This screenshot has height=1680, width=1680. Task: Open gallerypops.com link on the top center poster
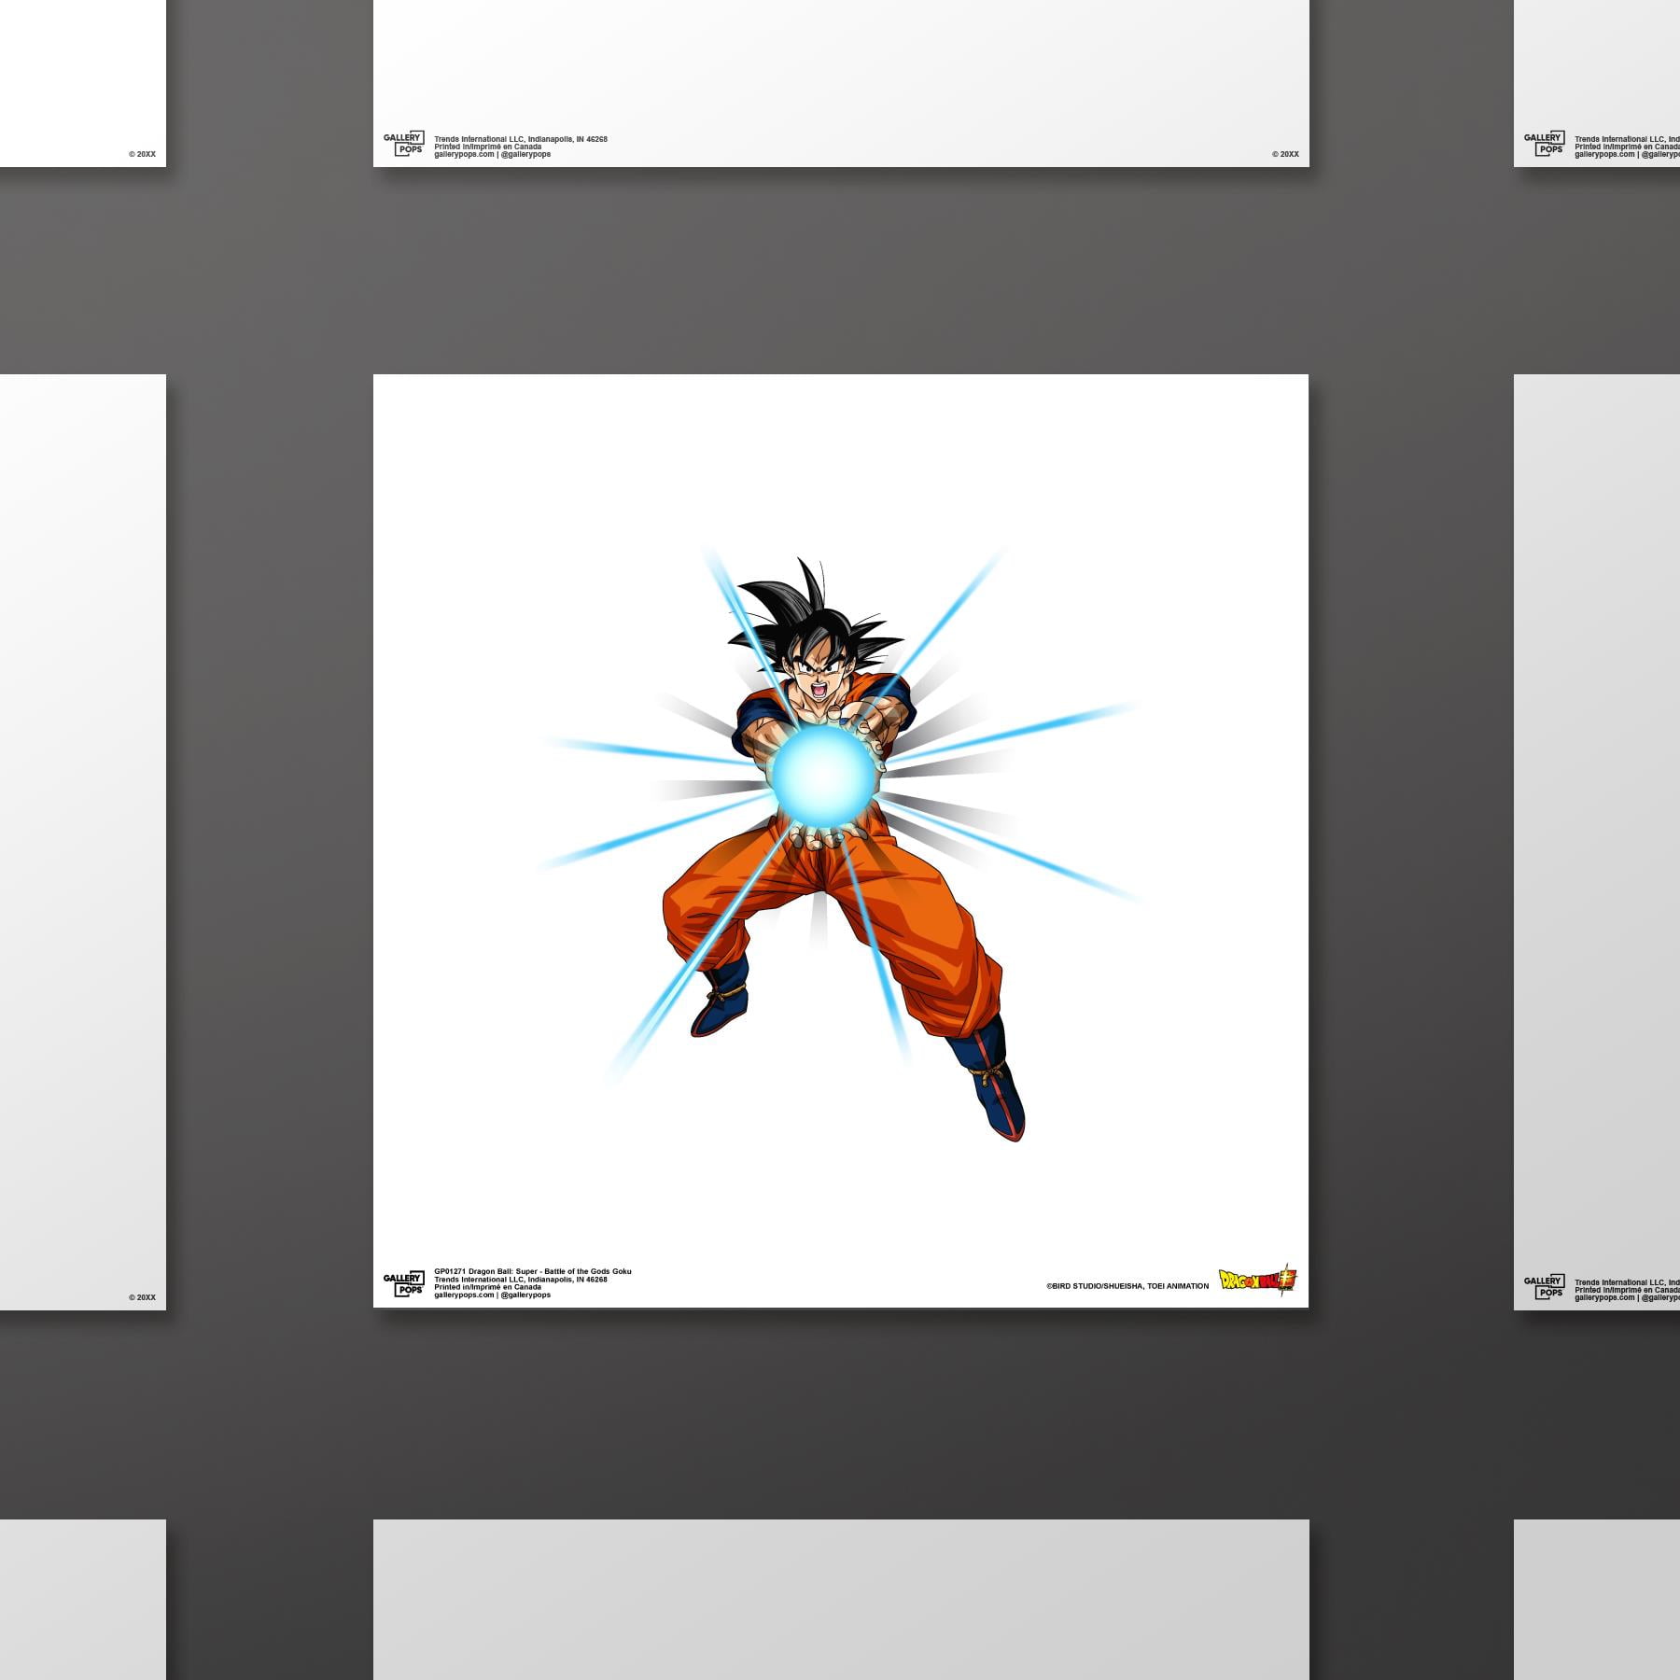pos(464,154)
